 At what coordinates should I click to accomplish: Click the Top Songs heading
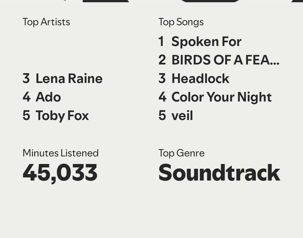pyautogui.click(x=181, y=22)
